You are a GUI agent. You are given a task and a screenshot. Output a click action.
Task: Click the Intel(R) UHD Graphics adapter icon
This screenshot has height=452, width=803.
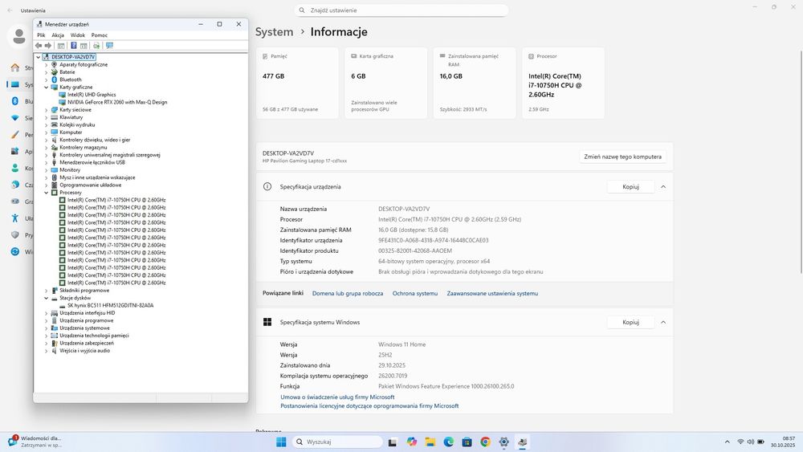(x=63, y=95)
